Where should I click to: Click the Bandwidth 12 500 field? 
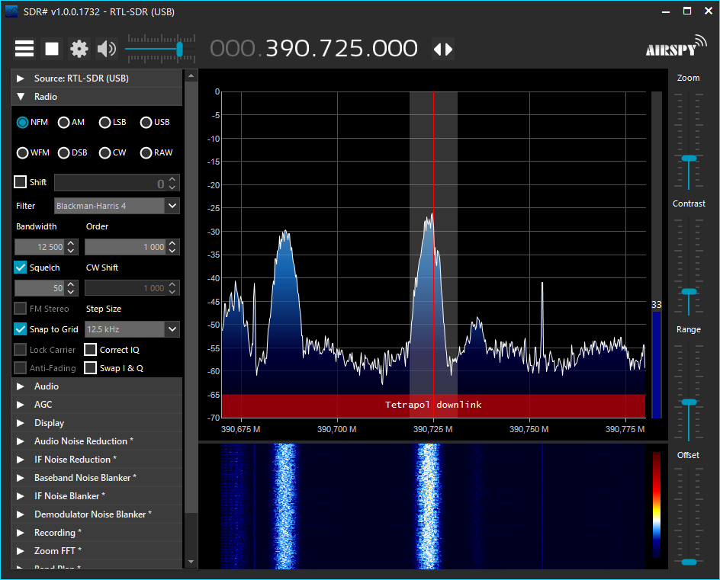point(40,247)
